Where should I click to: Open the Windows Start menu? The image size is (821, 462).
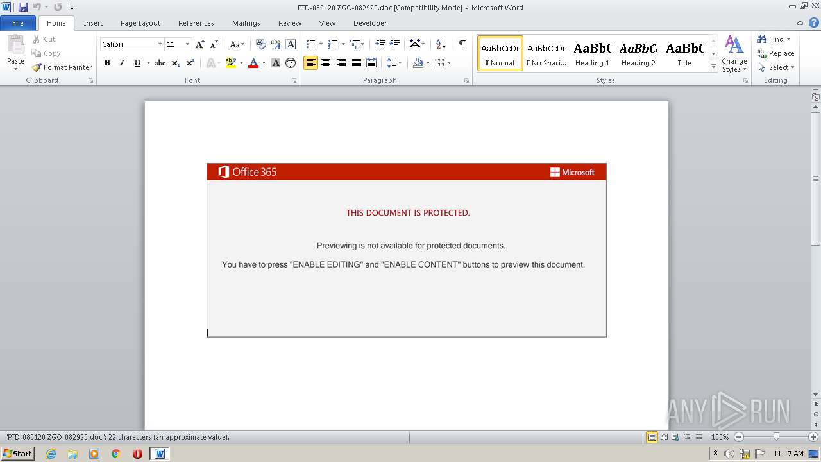[18, 453]
